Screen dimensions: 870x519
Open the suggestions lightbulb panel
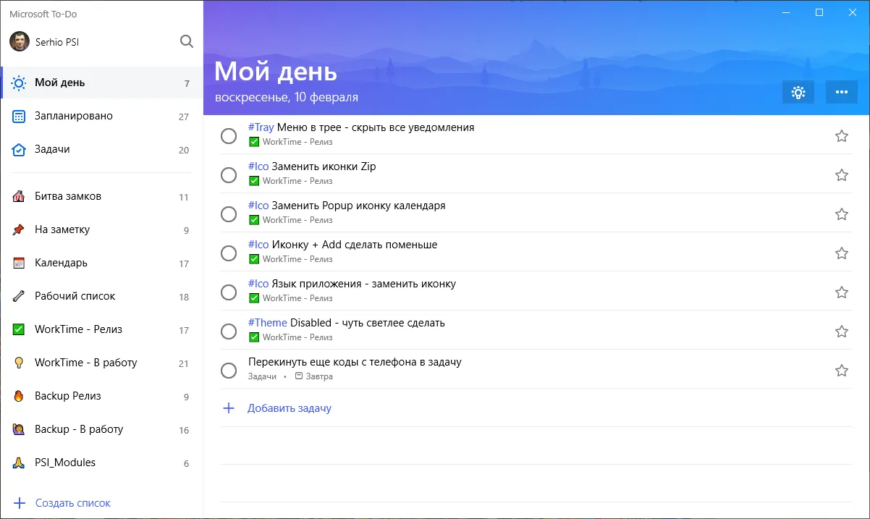click(x=798, y=92)
